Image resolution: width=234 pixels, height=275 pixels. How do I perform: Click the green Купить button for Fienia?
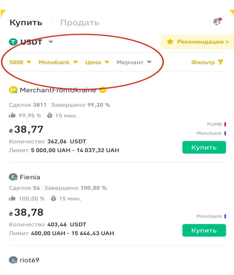tap(204, 230)
